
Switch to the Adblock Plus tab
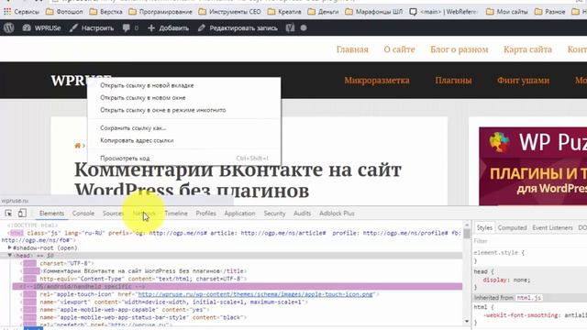(x=337, y=214)
